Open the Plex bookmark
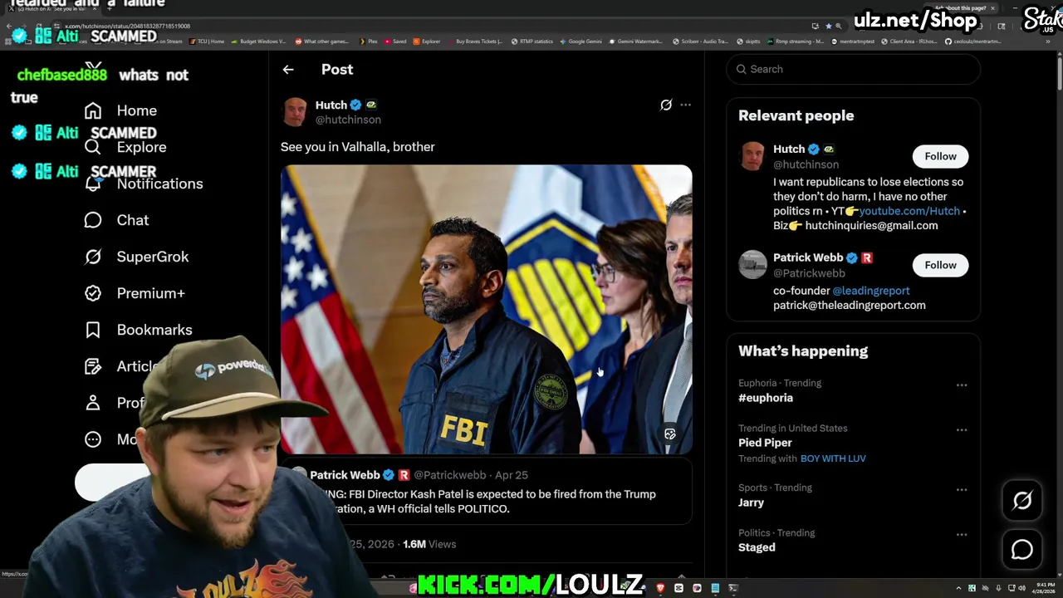Image resolution: width=1063 pixels, height=598 pixels. (369, 41)
